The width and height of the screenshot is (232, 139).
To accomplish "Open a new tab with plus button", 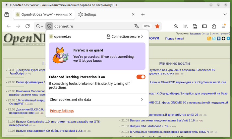I will [143, 15].
